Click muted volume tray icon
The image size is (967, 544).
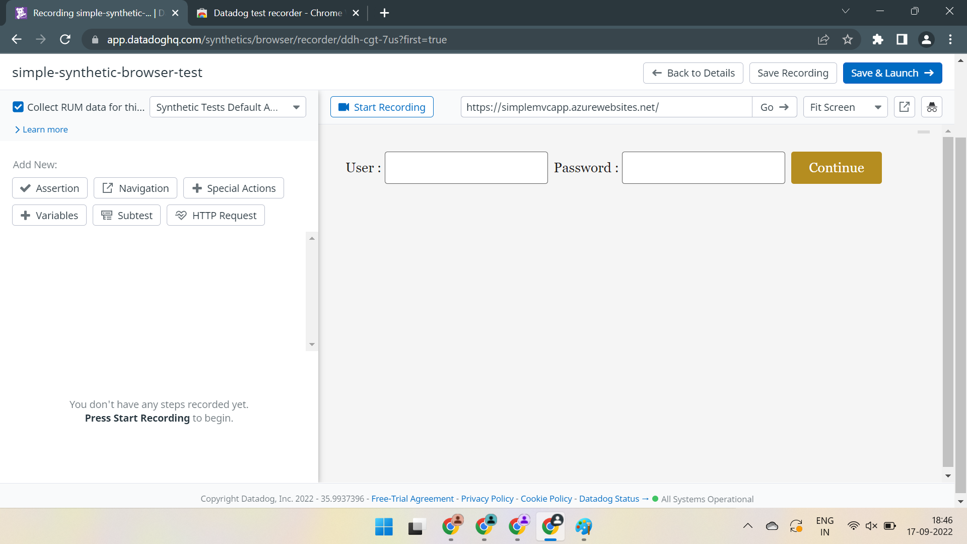pyautogui.click(x=871, y=526)
